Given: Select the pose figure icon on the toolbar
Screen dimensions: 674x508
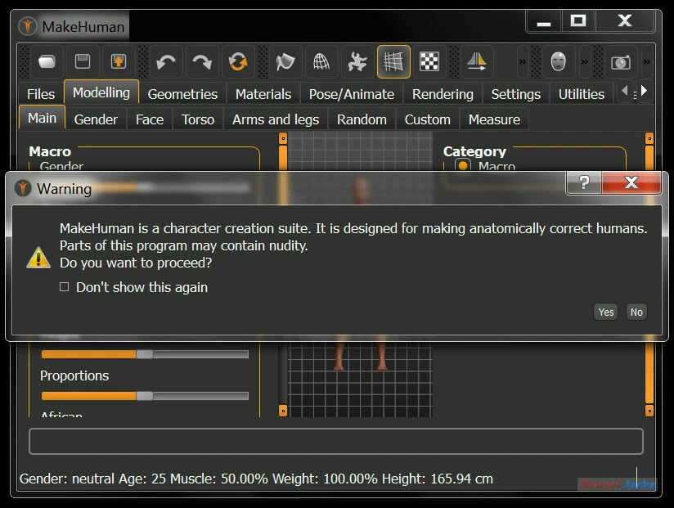Looking at the screenshot, I should click(x=357, y=61).
